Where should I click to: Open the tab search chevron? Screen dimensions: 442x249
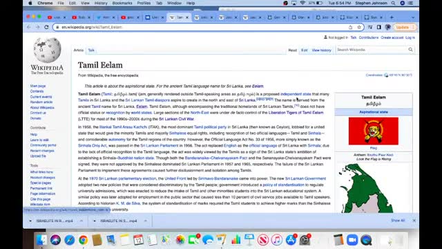tap(413, 17)
